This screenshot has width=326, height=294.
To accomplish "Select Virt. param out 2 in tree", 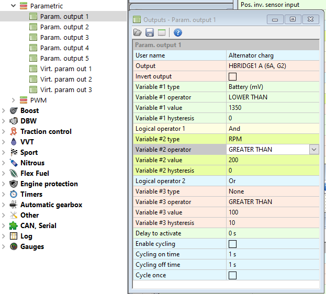I will click(x=66, y=79).
